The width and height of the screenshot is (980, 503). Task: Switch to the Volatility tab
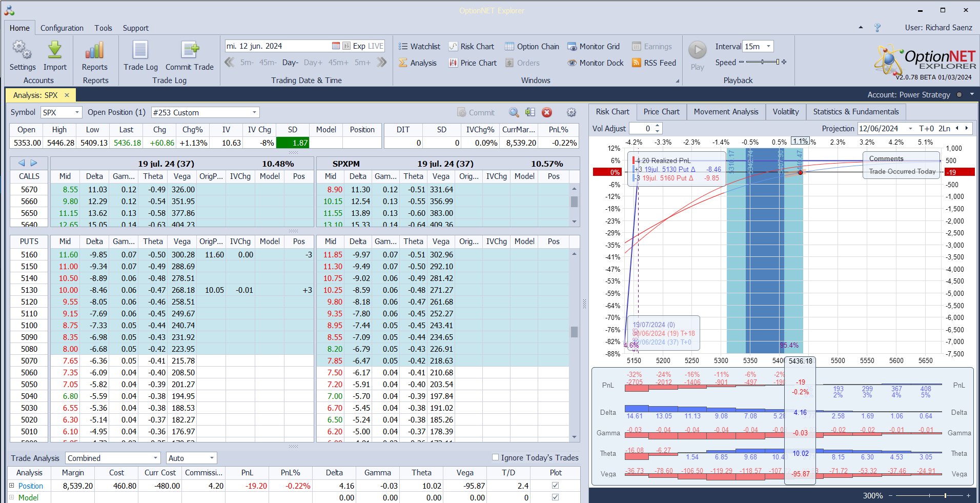point(786,112)
